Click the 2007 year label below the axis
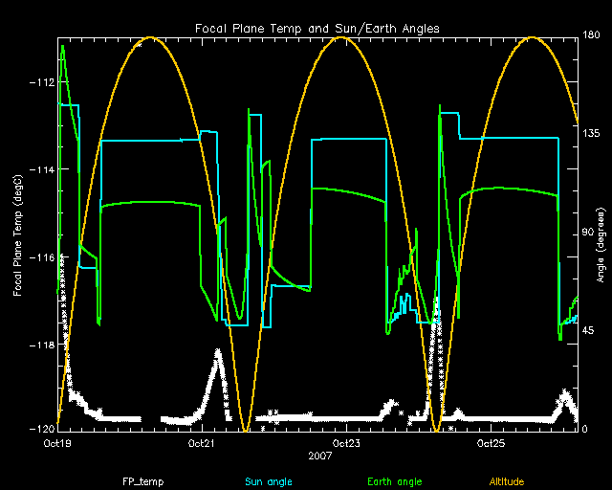Screen dimensions: 612x490 [317, 457]
